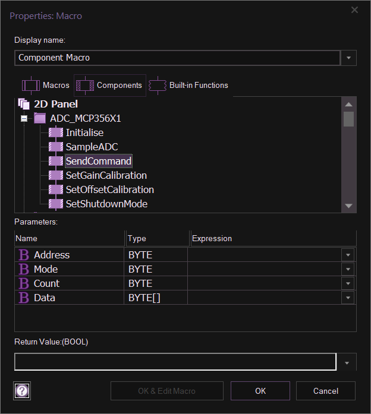Click the Mode expression field
This screenshot has width=371, height=414.
pyautogui.click(x=265, y=269)
